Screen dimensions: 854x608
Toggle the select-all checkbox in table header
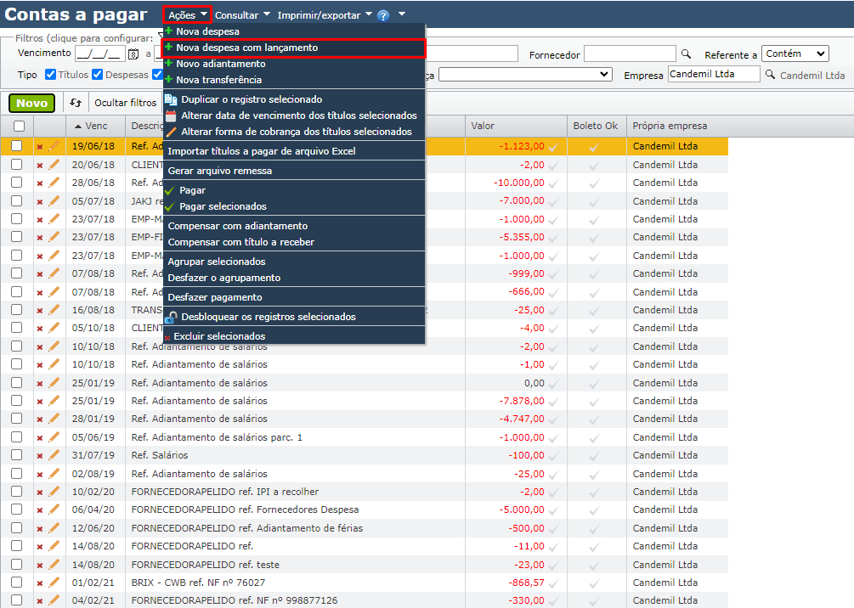19,127
